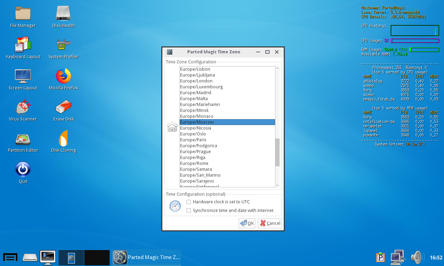
Task: Click the scroll down arrow in timezone list
Action: 277,185
